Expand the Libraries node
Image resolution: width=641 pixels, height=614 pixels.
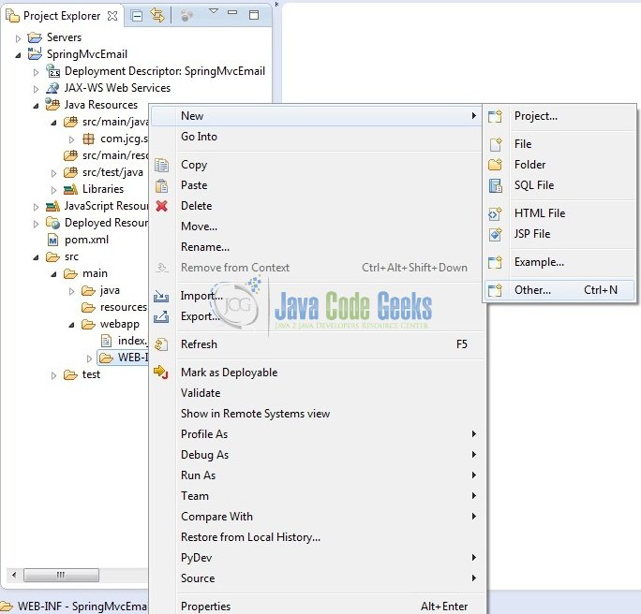(53, 190)
